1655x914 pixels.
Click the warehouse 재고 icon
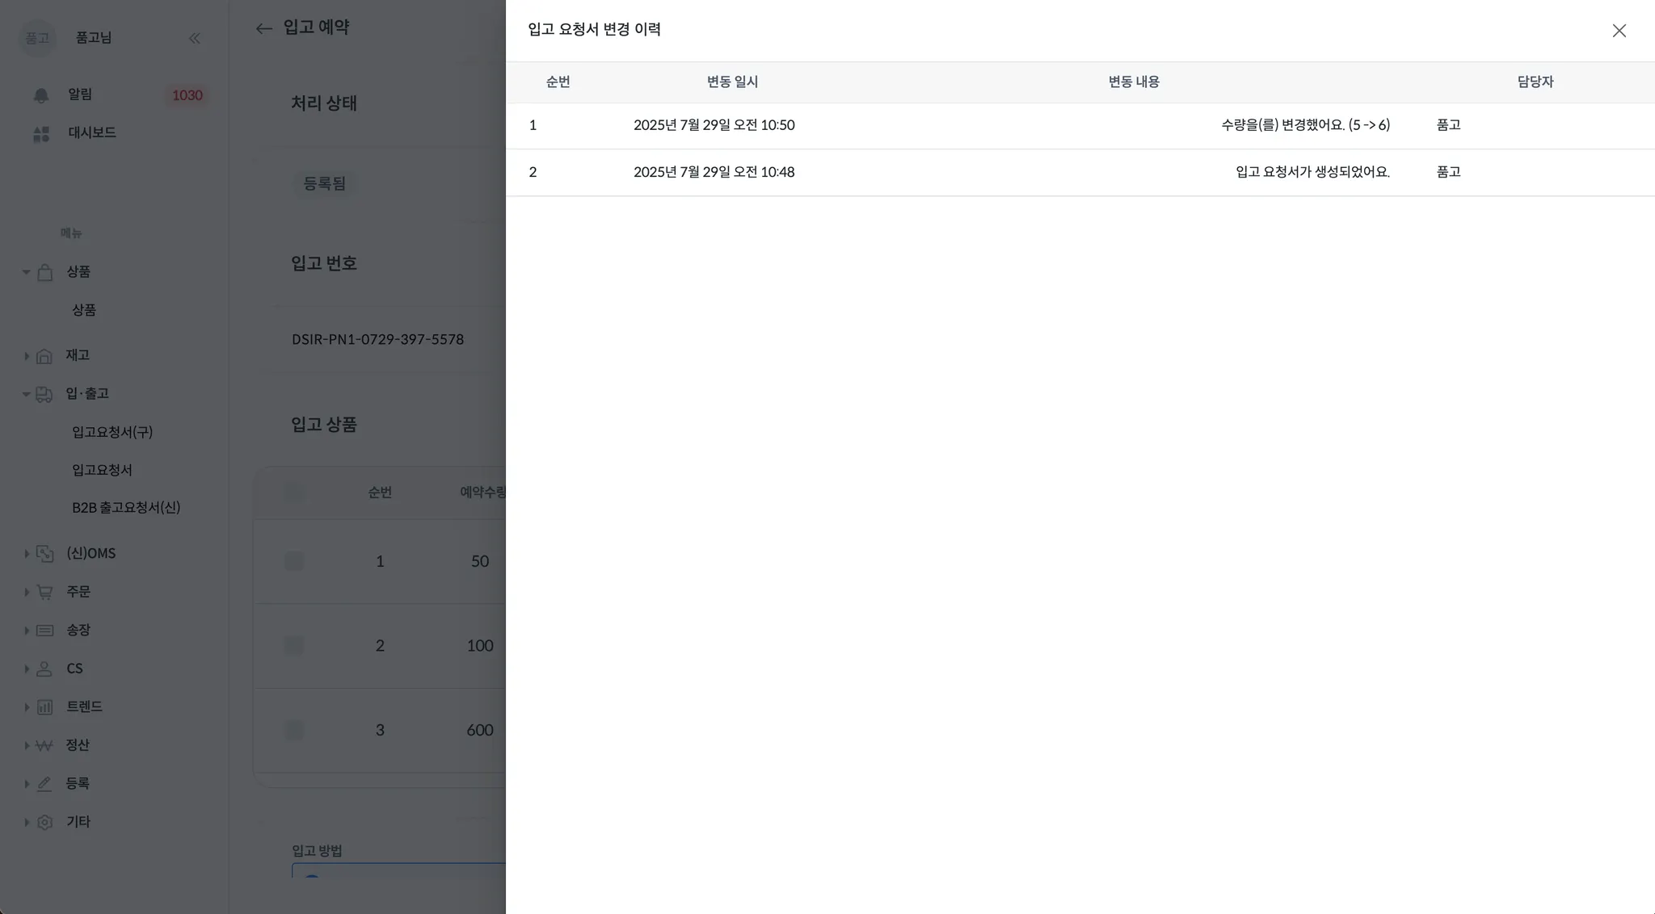point(44,356)
